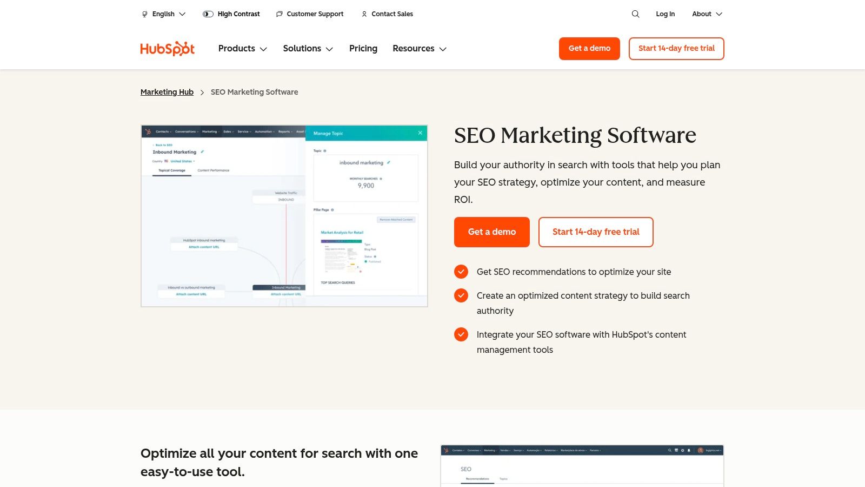Click the pencil edit icon beside Inbound Marketing
Screen dimensions: 865x487
click(x=201, y=152)
